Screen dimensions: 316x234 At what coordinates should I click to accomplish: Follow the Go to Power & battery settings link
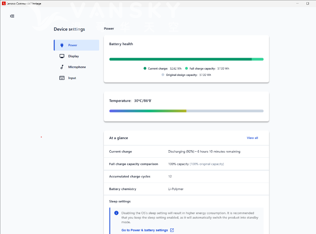[145, 230]
